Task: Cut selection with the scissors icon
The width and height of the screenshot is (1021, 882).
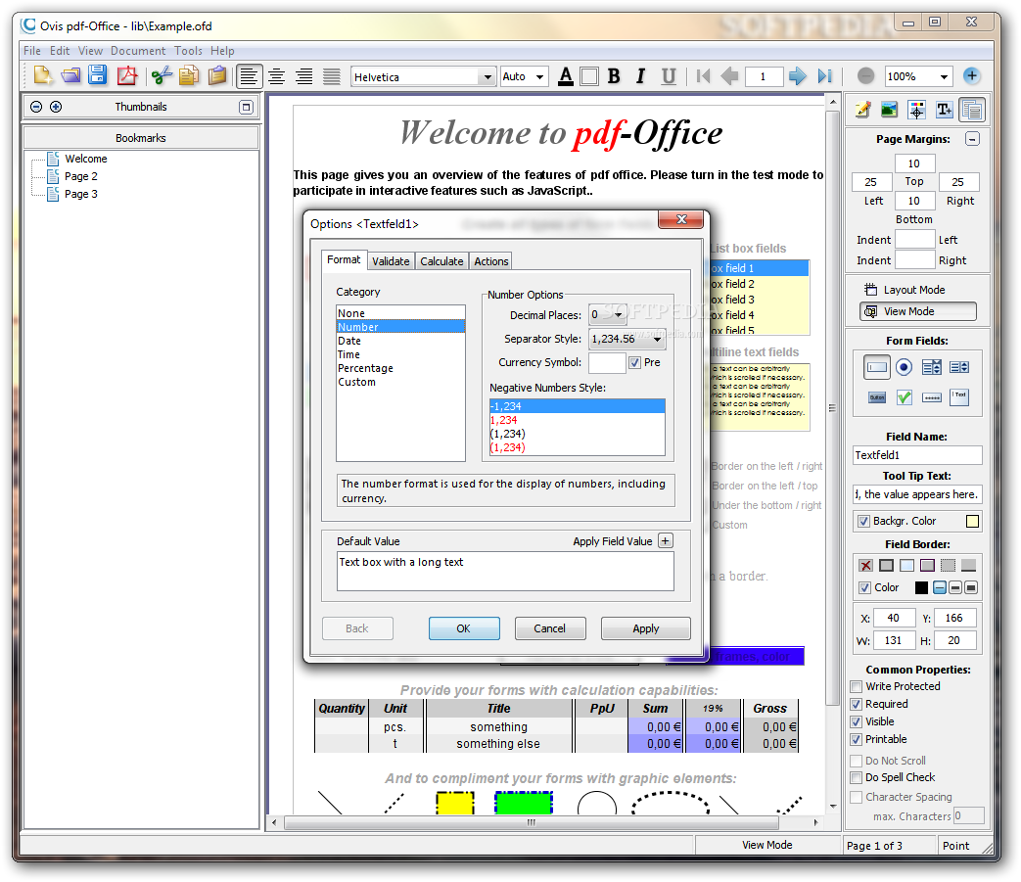Action: [x=162, y=76]
